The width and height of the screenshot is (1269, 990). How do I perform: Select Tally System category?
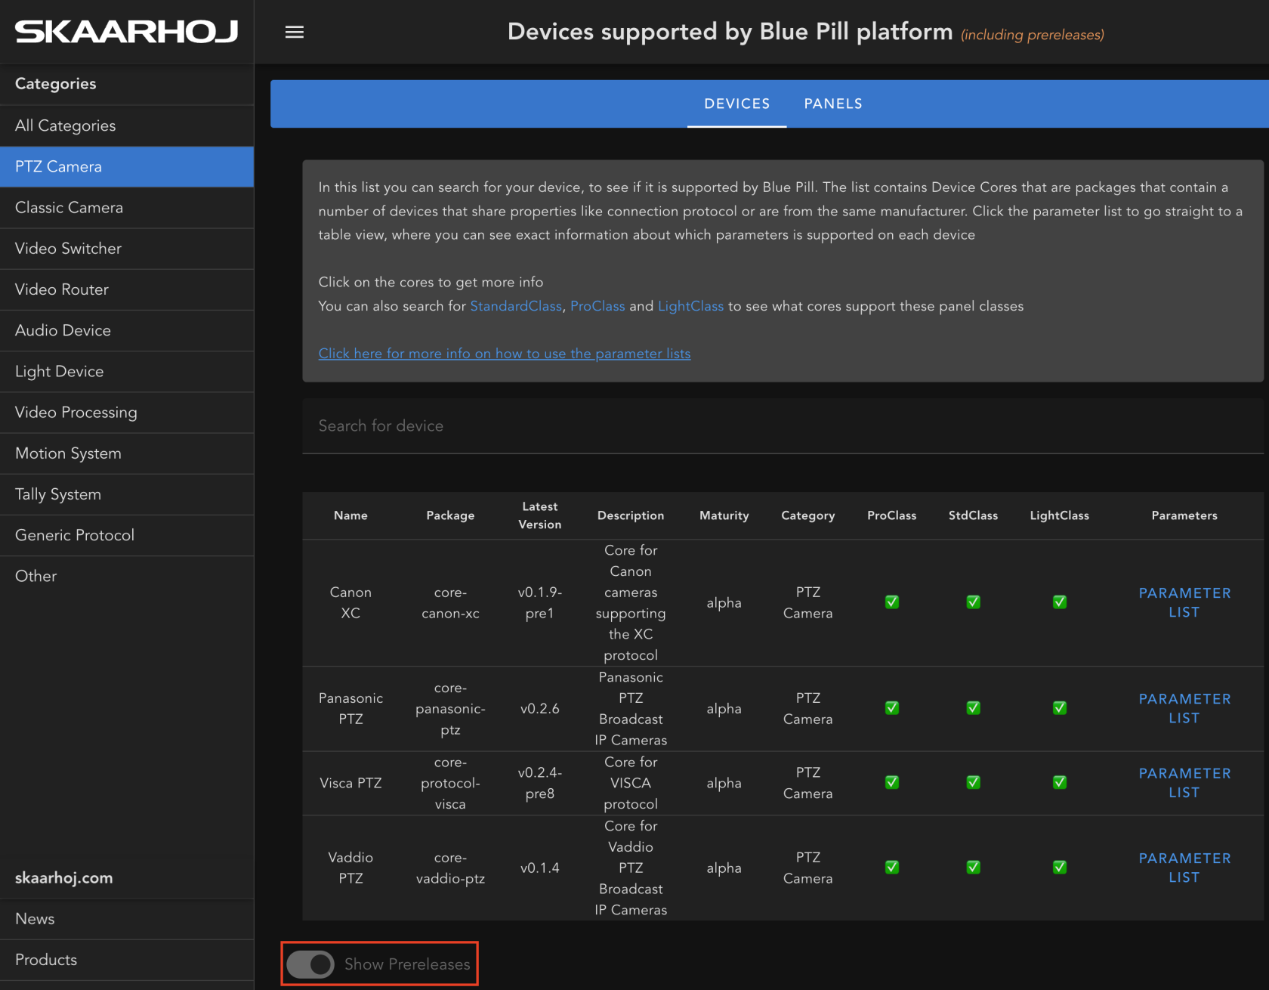pyautogui.click(x=127, y=494)
